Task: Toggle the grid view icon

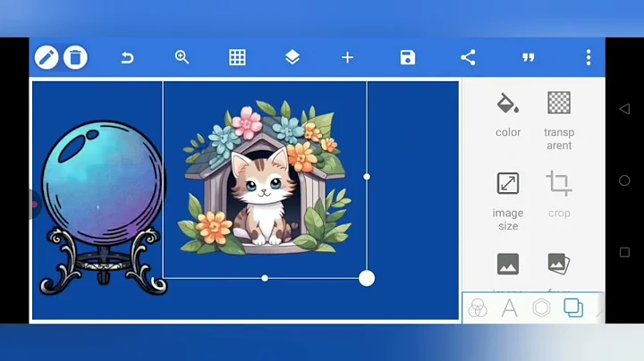Action: (x=237, y=57)
